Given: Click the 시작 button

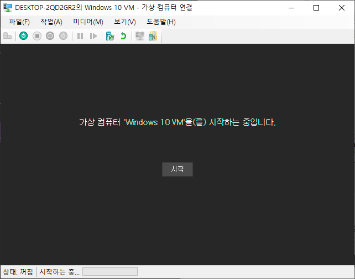Looking at the screenshot, I should 177,169.
